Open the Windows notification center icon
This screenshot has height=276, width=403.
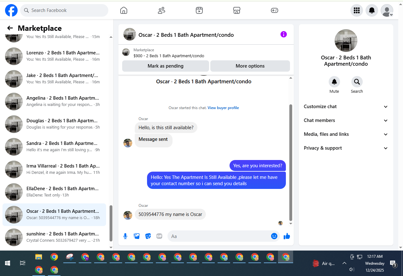click(x=393, y=263)
